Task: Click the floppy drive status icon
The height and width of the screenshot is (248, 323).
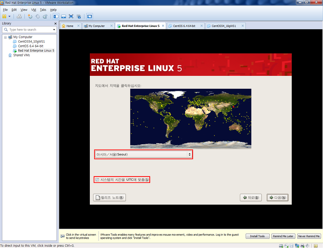Action: (x=291, y=246)
